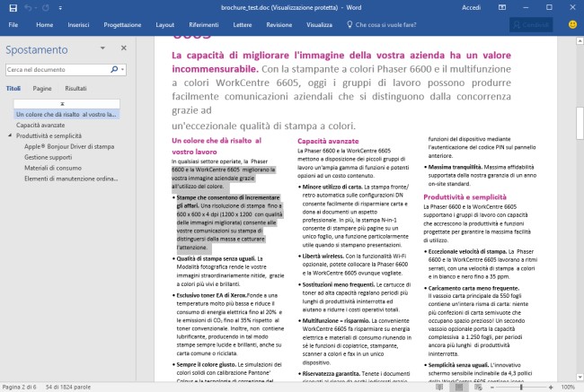Switch to the Lettere ribbon tab

point(242,25)
